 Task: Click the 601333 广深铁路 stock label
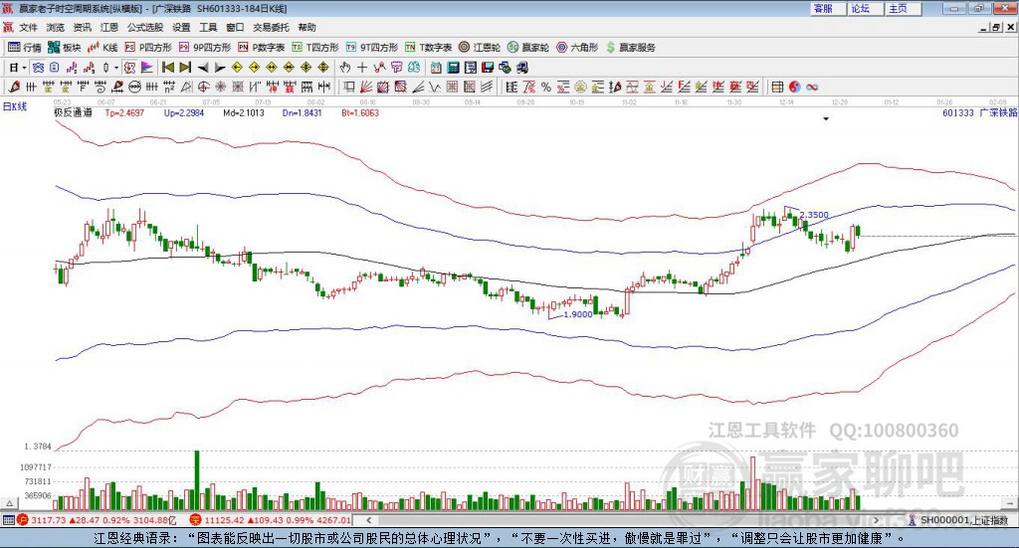click(x=979, y=112)
